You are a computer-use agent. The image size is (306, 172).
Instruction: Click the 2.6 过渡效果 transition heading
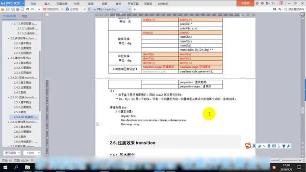132,143
